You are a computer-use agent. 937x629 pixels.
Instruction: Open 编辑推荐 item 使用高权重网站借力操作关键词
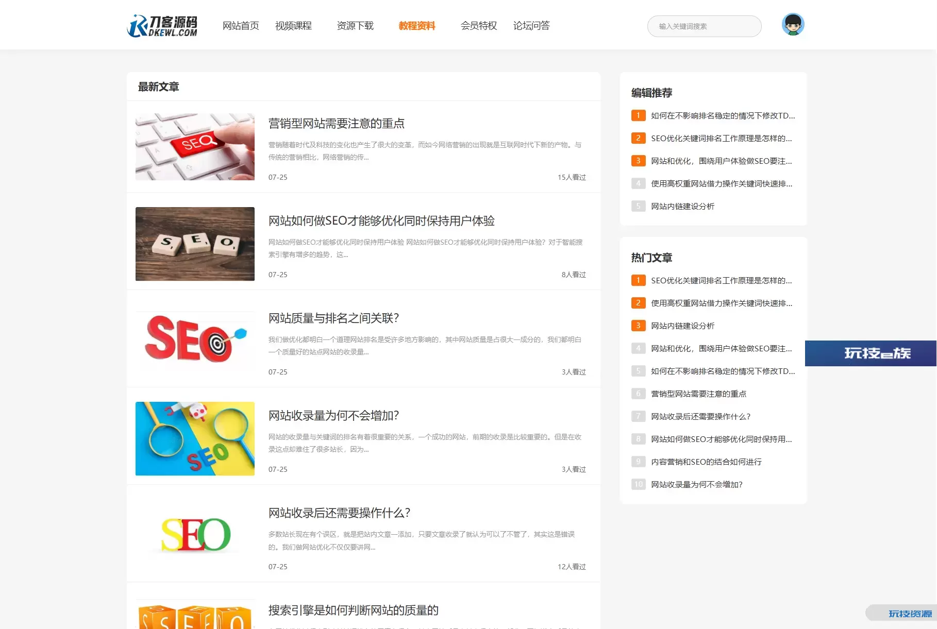[x=722, y=183]
